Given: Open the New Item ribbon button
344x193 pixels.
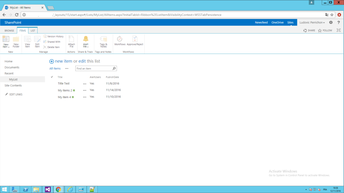Looking at the screenshot, I should coord(6,42).
